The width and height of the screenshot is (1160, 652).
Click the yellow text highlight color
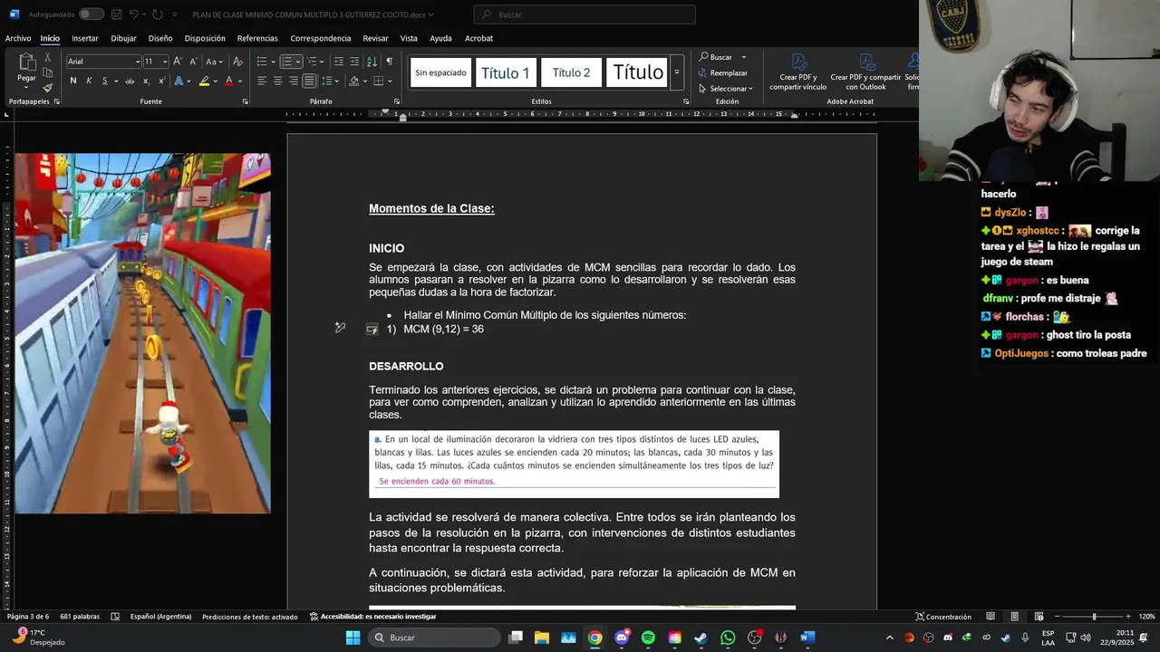(x=204, y=81)
